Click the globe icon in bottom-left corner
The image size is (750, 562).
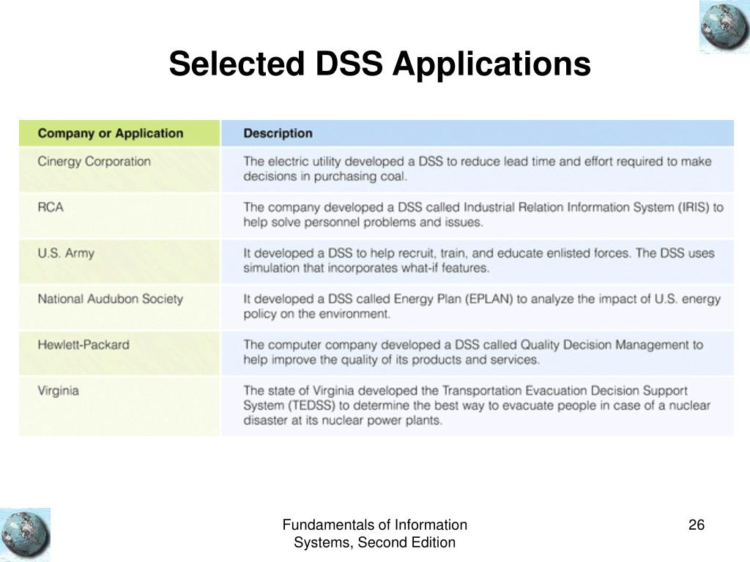click(26, 534)
